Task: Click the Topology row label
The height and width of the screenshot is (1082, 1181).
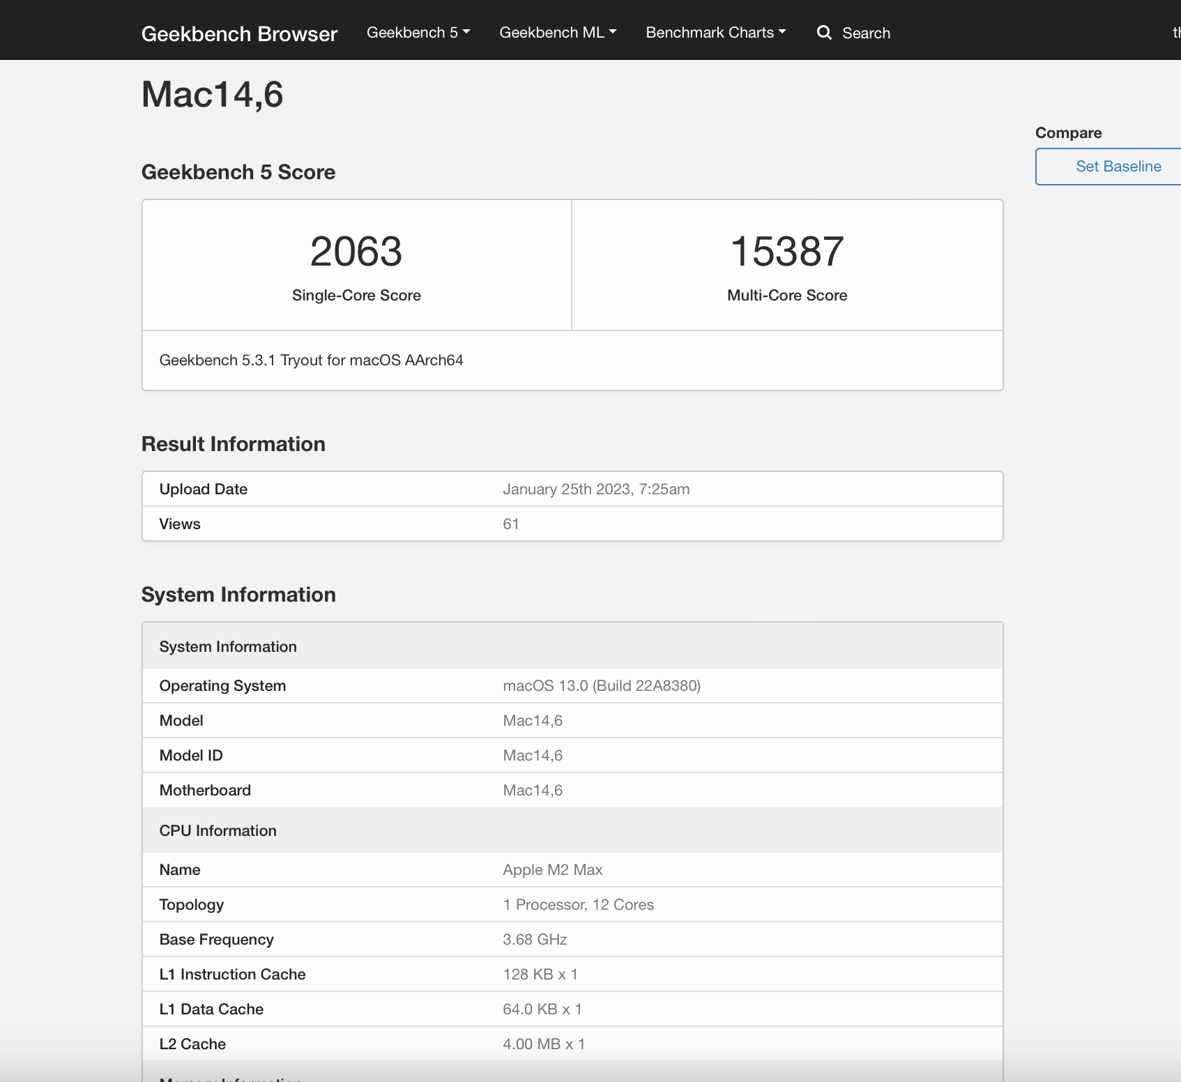Action: pyautogui.click(x=192, y=905)
